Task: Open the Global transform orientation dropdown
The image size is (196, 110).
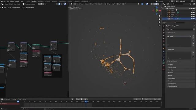Action: [108, 4]
